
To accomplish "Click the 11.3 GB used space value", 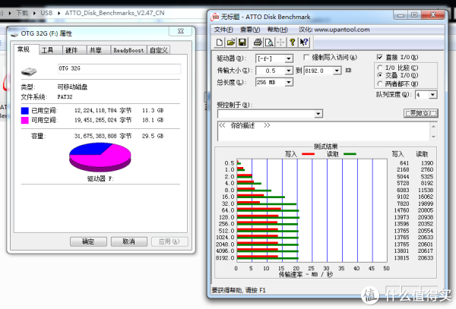I will coord(153,111).
